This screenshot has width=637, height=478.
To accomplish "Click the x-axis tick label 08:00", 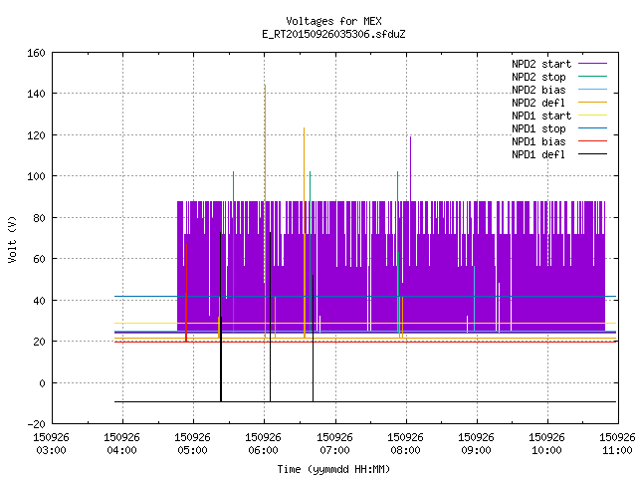I will pos(405,450).
